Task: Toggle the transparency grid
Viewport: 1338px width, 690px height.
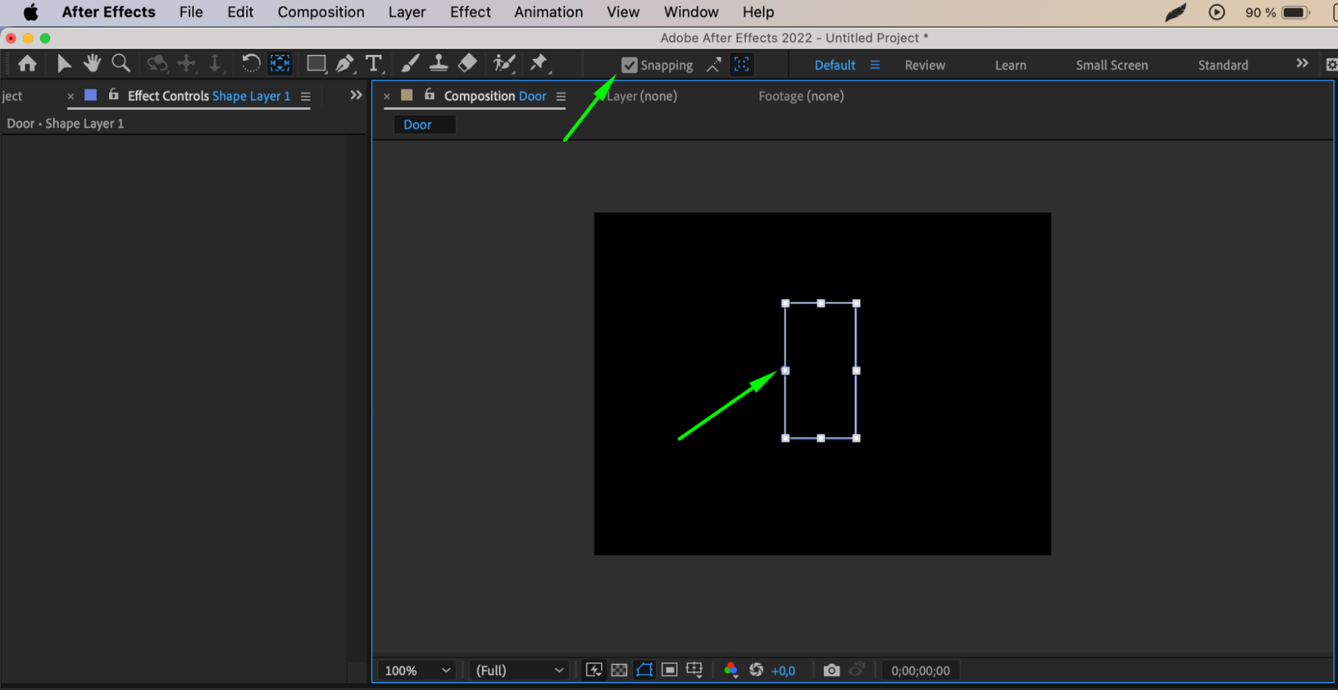Action: click(619, 670)
